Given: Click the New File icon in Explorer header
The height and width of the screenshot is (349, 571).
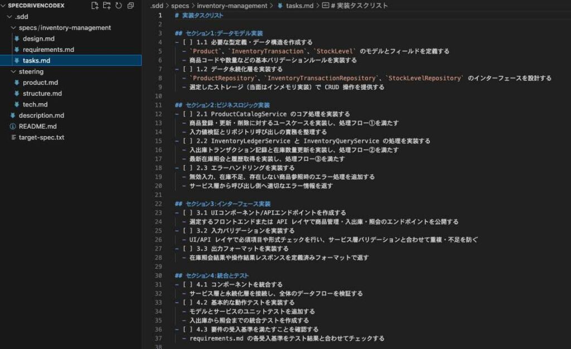Looking at the screenshot, I should [x=95, y=6].
